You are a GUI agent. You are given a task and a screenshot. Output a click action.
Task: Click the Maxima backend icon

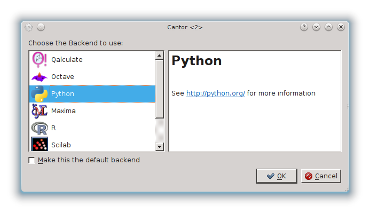[x=40, y=111]
